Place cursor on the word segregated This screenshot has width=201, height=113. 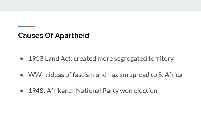(x=130, y=59)
